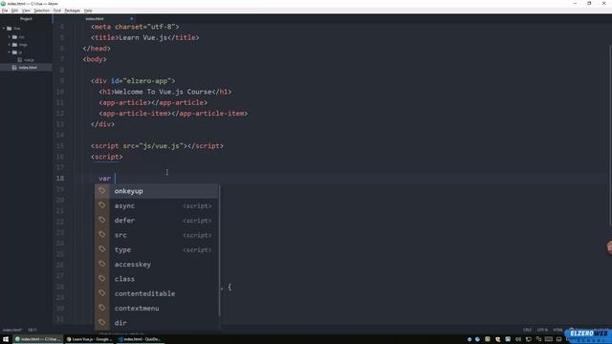
Task: Choose the class autocomplete suggestion
Action: pos(156,279)
